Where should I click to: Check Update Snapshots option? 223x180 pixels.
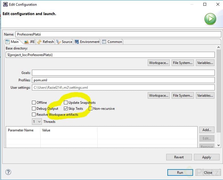click(x=66, y=102)
